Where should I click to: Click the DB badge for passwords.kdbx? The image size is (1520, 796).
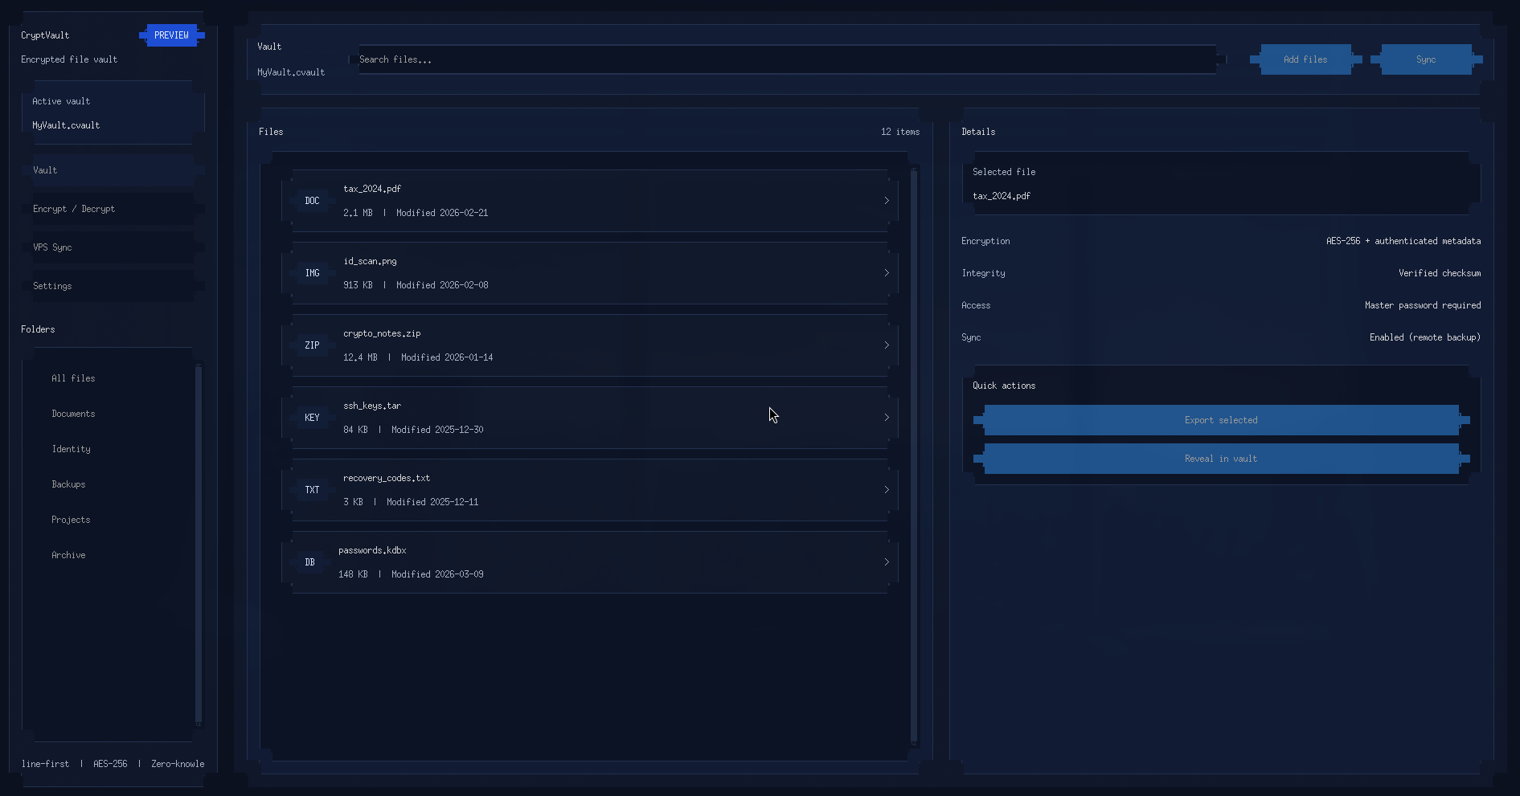coord(309,562)
